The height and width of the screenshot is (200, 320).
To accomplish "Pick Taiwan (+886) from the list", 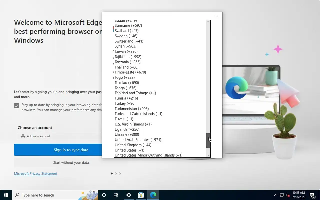I will 160,51.
